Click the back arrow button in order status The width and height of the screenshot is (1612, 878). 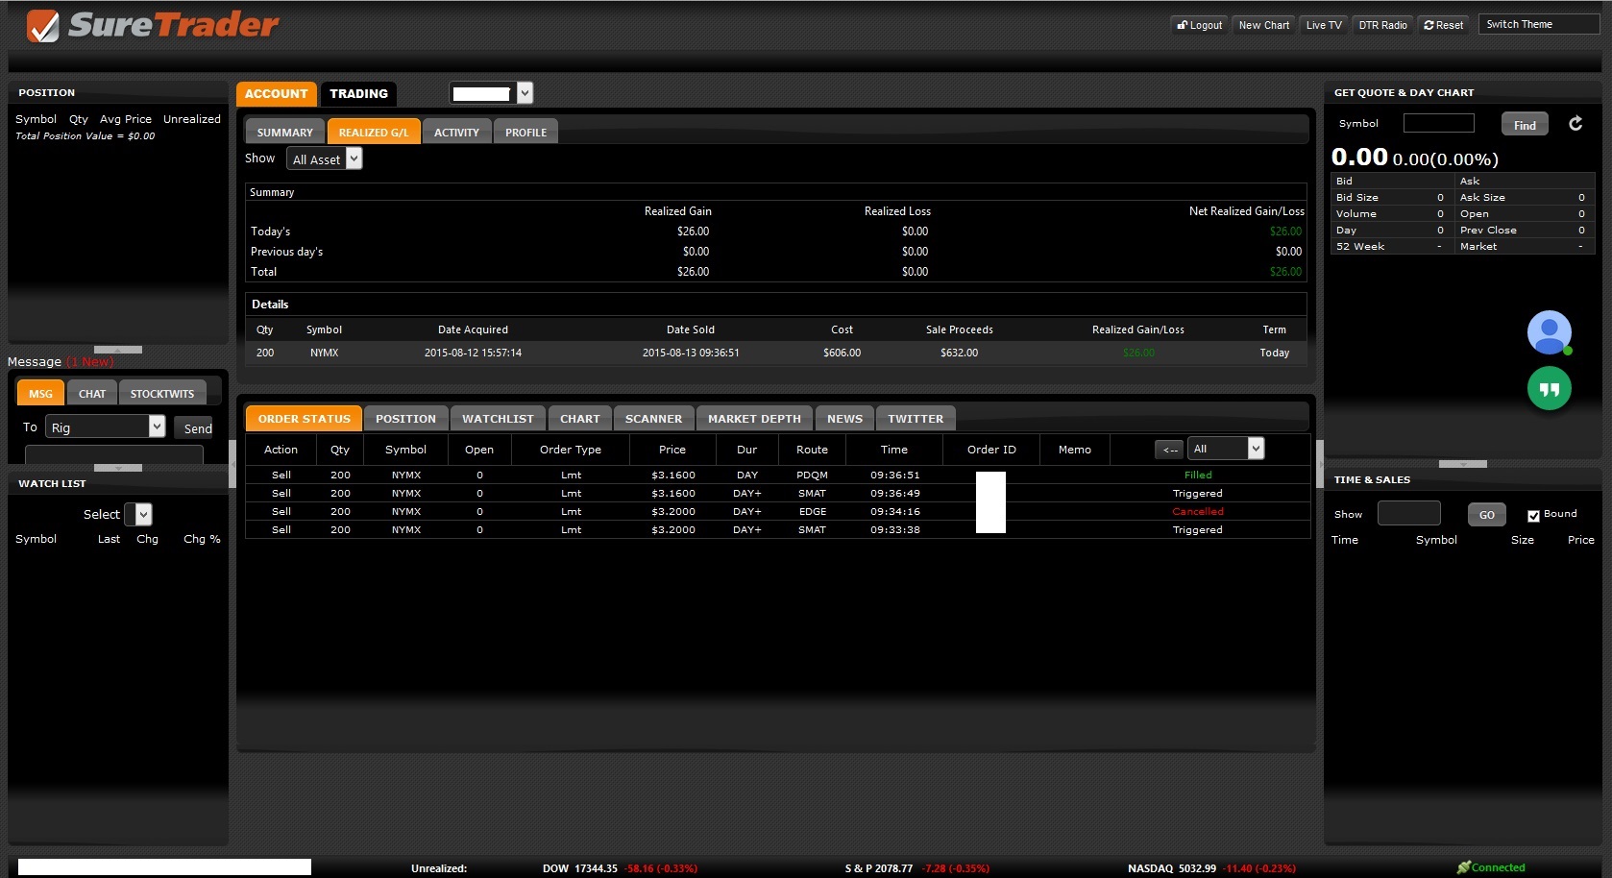(x=1169, y=450)
